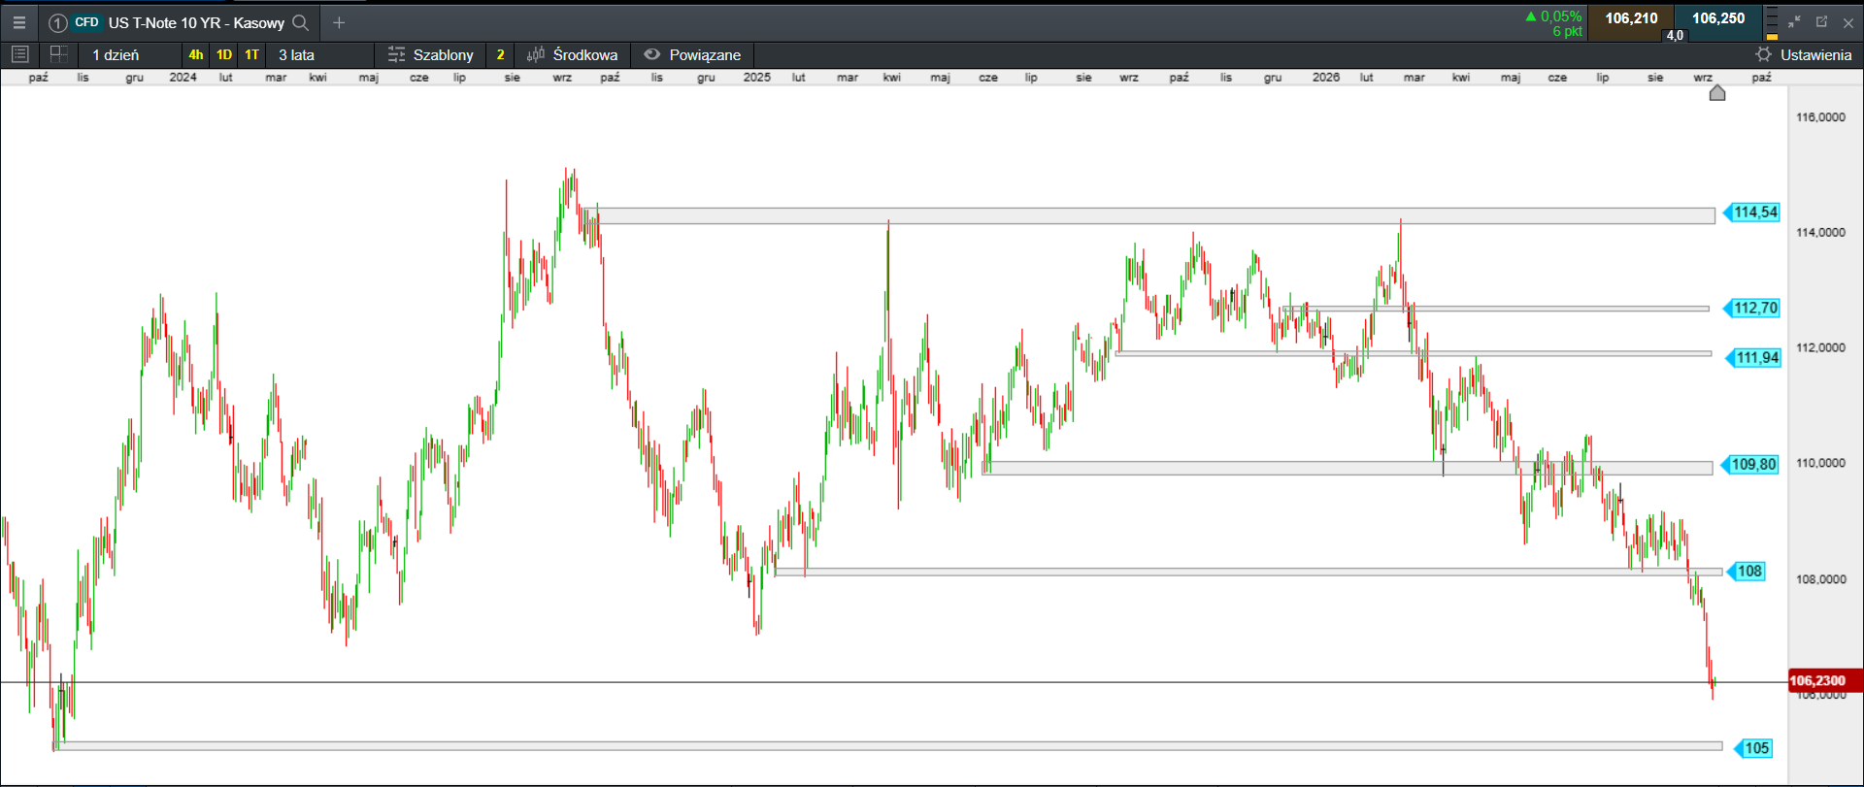Select the 114,54 price level label
Viewport: 1864px width, 787px height.
click(x=1753, y=213)
